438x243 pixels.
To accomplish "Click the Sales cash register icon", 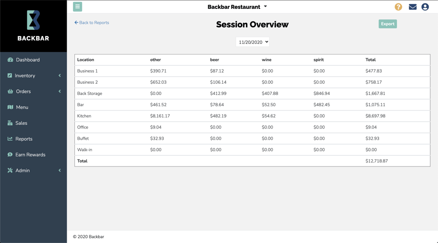I will pyautogui.click(x=10, y=123).
